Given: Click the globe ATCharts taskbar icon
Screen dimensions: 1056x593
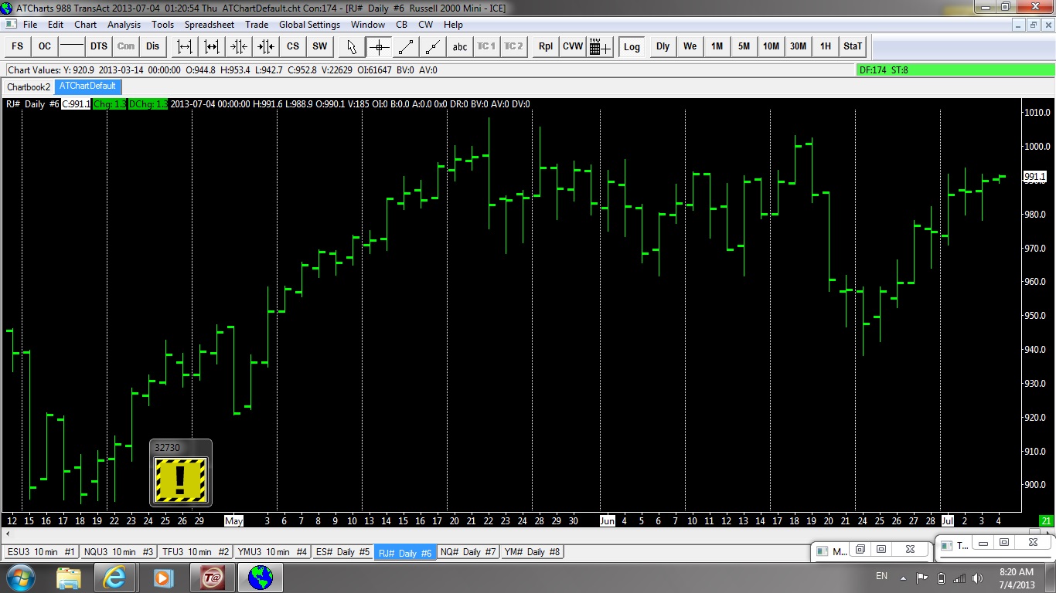Looking at the screenshot, I should pos(261,578).
